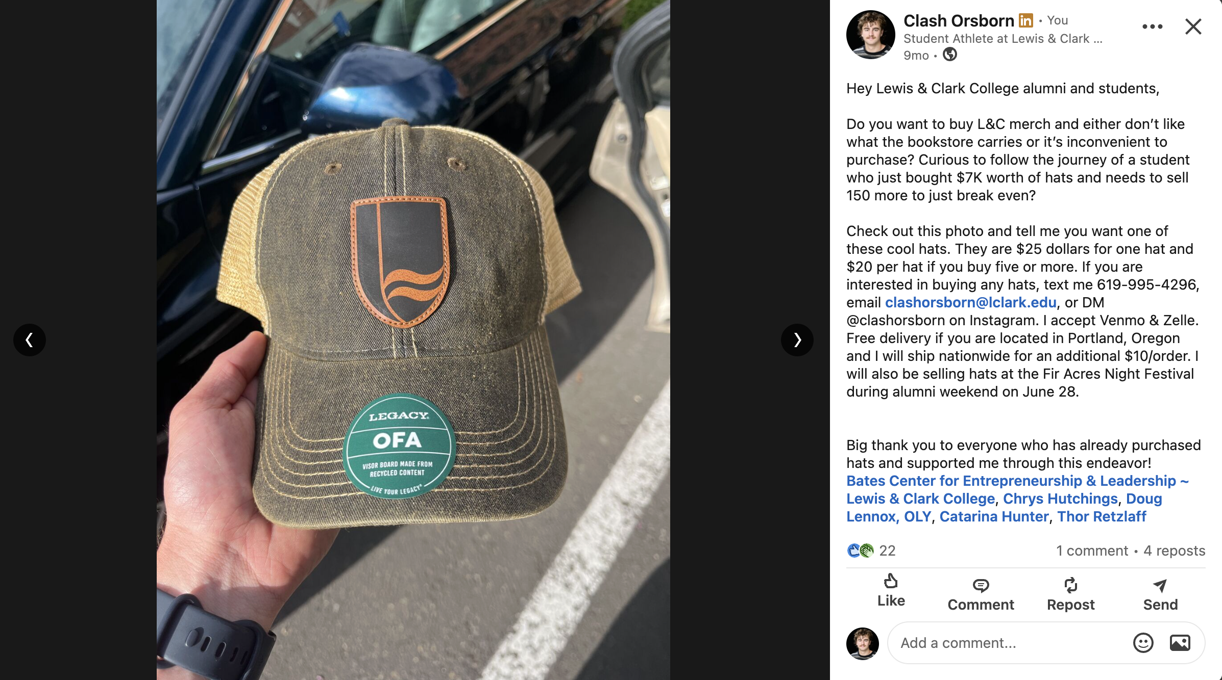Show the next photo with right arrow
Viewport: 1222px width, 680px height.
pyautogui.click(x=797, y=339)
